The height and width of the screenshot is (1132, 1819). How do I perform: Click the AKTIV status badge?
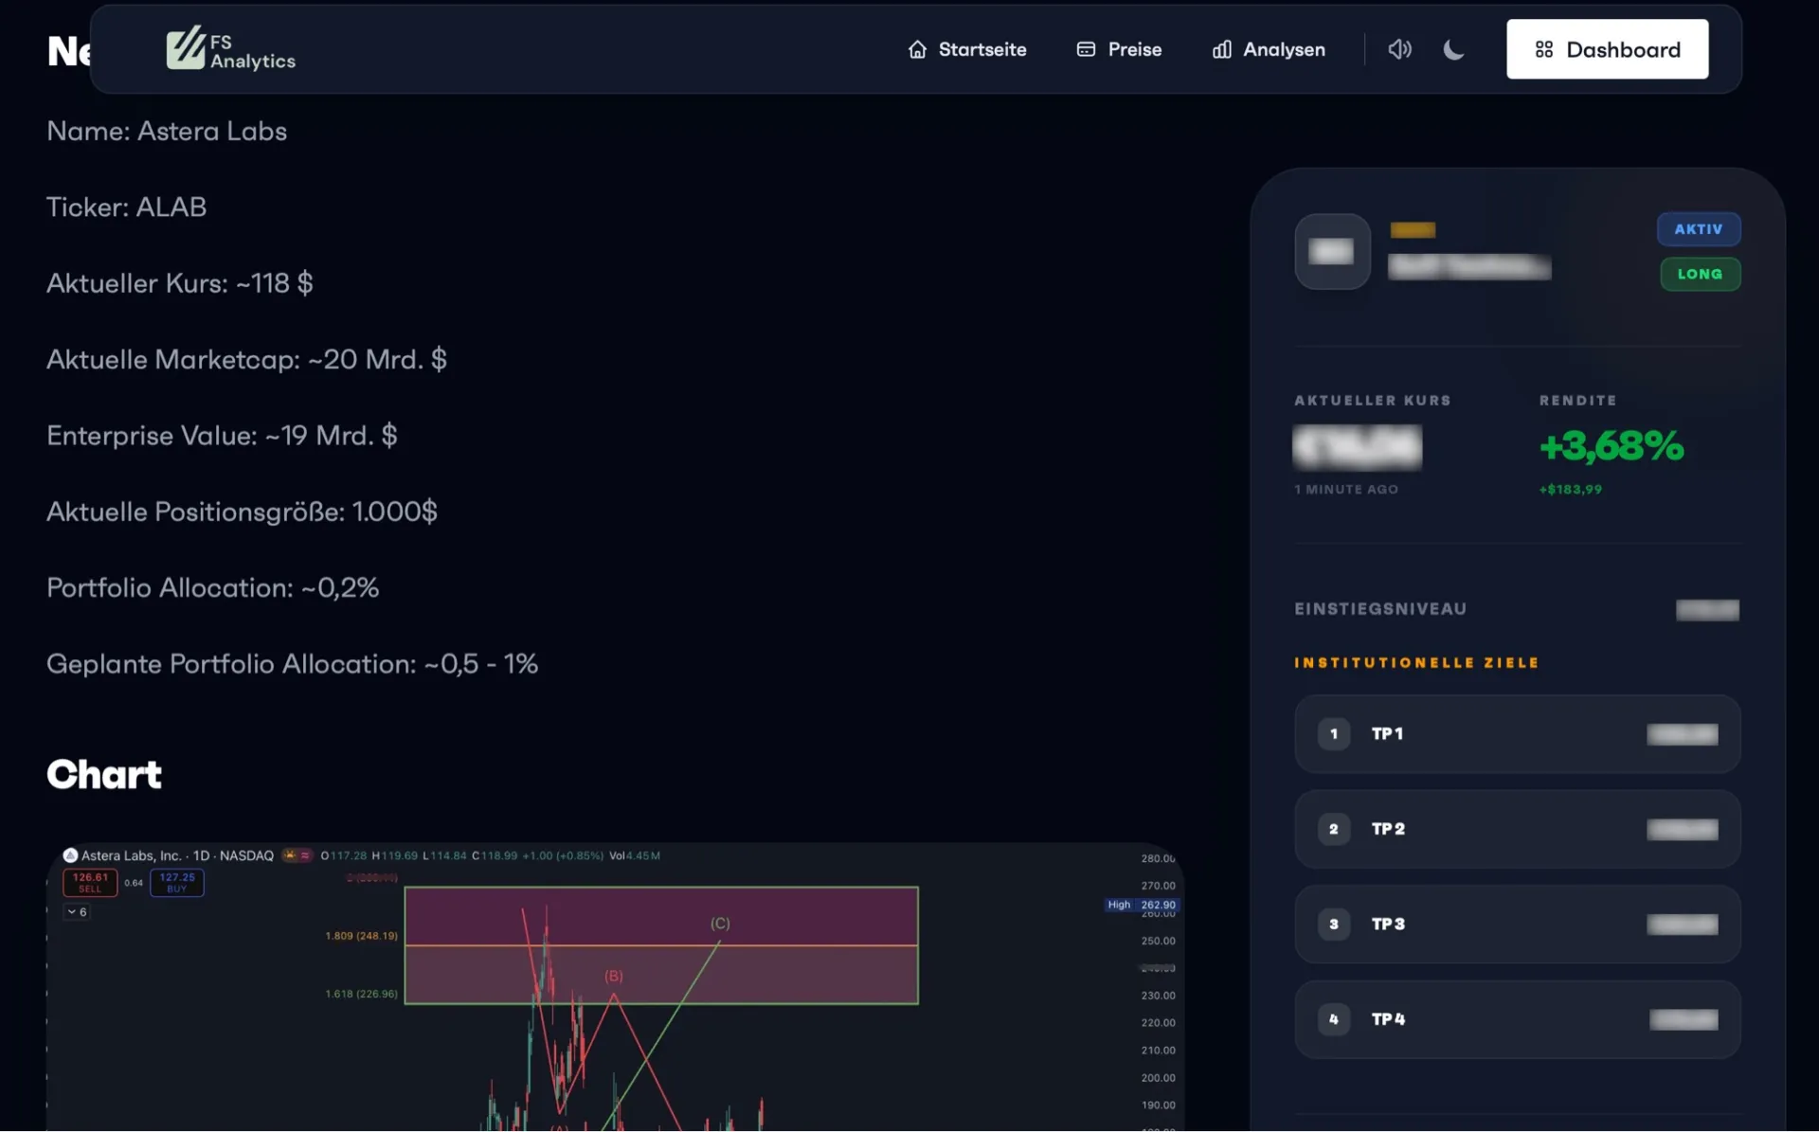tap(1698, 229)
